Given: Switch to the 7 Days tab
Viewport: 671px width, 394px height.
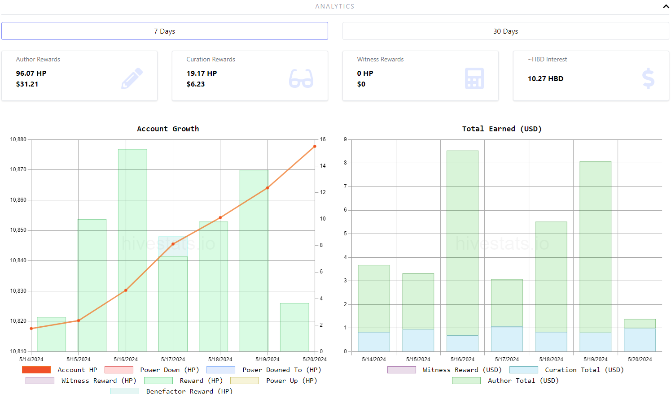Looking at the screenshot, I should point(165,31).
